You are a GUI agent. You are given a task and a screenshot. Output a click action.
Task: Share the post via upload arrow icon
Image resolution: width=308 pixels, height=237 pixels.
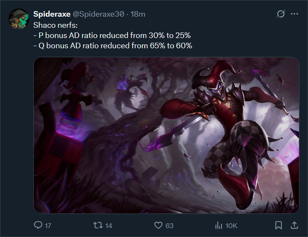(x=294, y=225)
